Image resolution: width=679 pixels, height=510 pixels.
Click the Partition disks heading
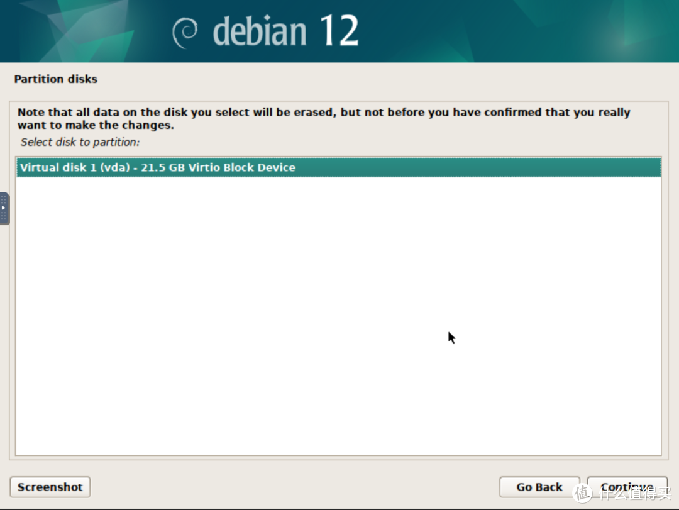click(x=55, y=79)
